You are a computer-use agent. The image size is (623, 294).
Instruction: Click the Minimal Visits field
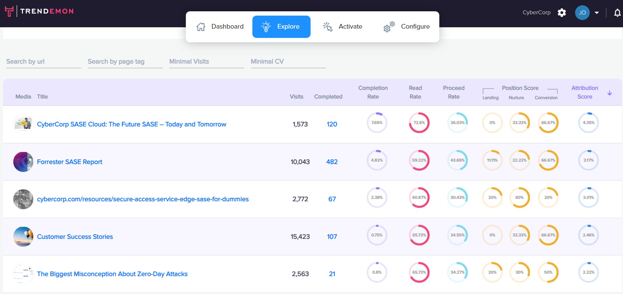coord(207,62)
